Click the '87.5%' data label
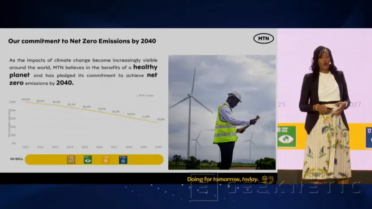Image resolution: width=372 pixels, height=209 pixels. pyautogui.click(x=71, y=104)
